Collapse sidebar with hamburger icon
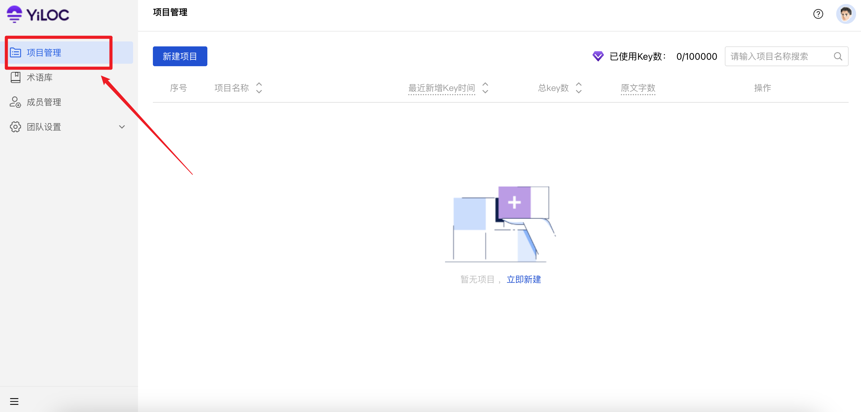861x412 pixels. click(14, 401)
